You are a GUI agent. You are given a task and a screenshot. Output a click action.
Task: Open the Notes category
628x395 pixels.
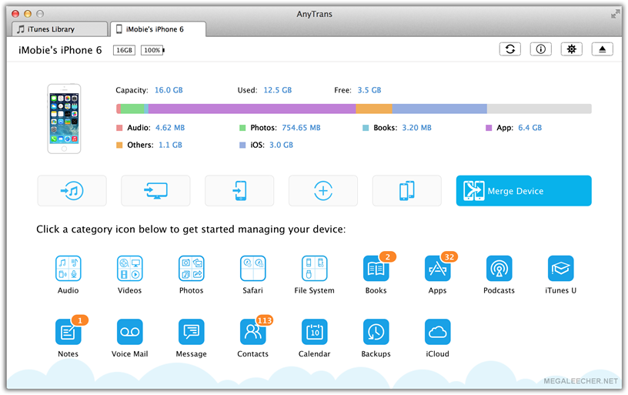68,332
